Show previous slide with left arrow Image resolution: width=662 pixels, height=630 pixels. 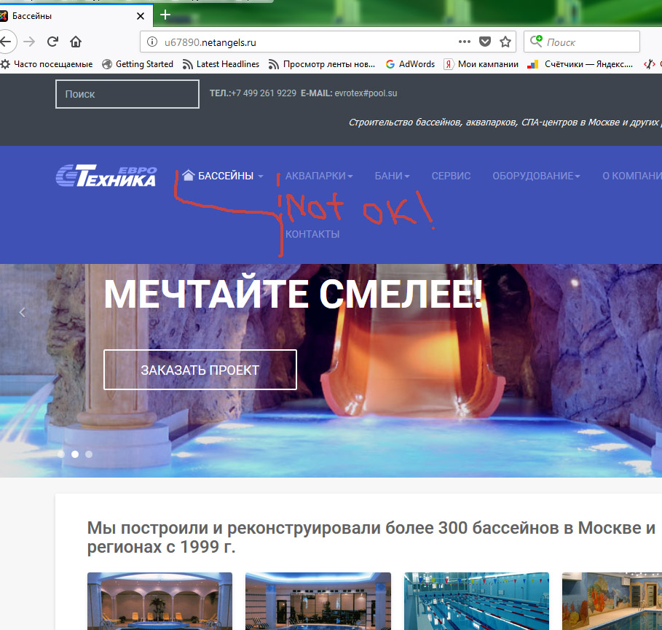[x=22, y=312]
